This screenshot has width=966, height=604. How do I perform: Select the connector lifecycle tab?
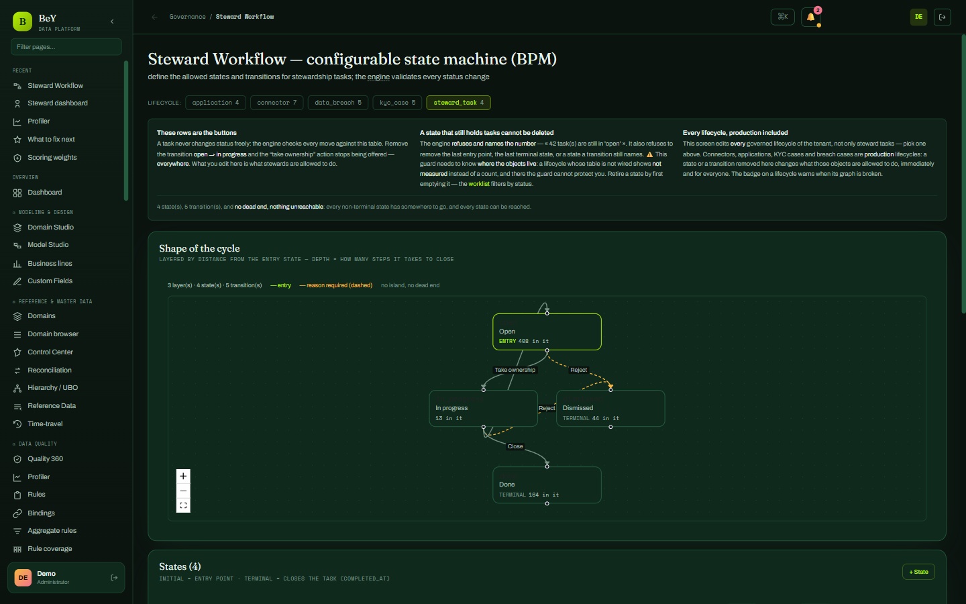tap(276, 103)
